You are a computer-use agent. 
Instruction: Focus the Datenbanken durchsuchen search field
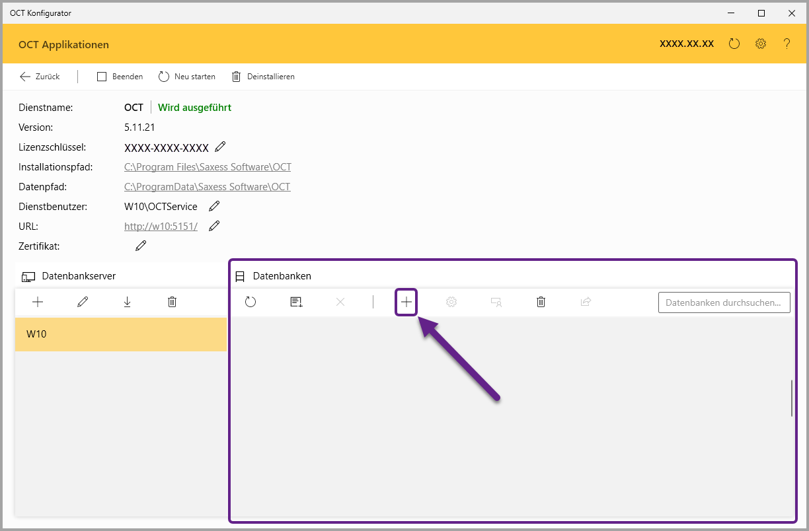724,302
